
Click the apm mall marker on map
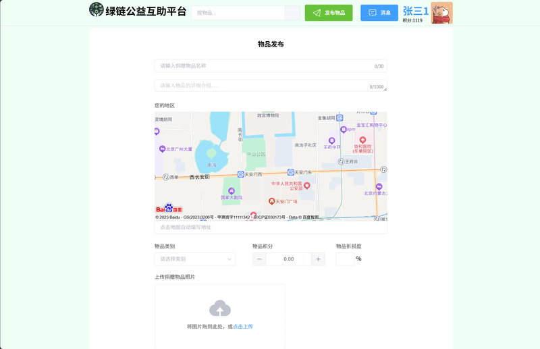tap(344, 130)
